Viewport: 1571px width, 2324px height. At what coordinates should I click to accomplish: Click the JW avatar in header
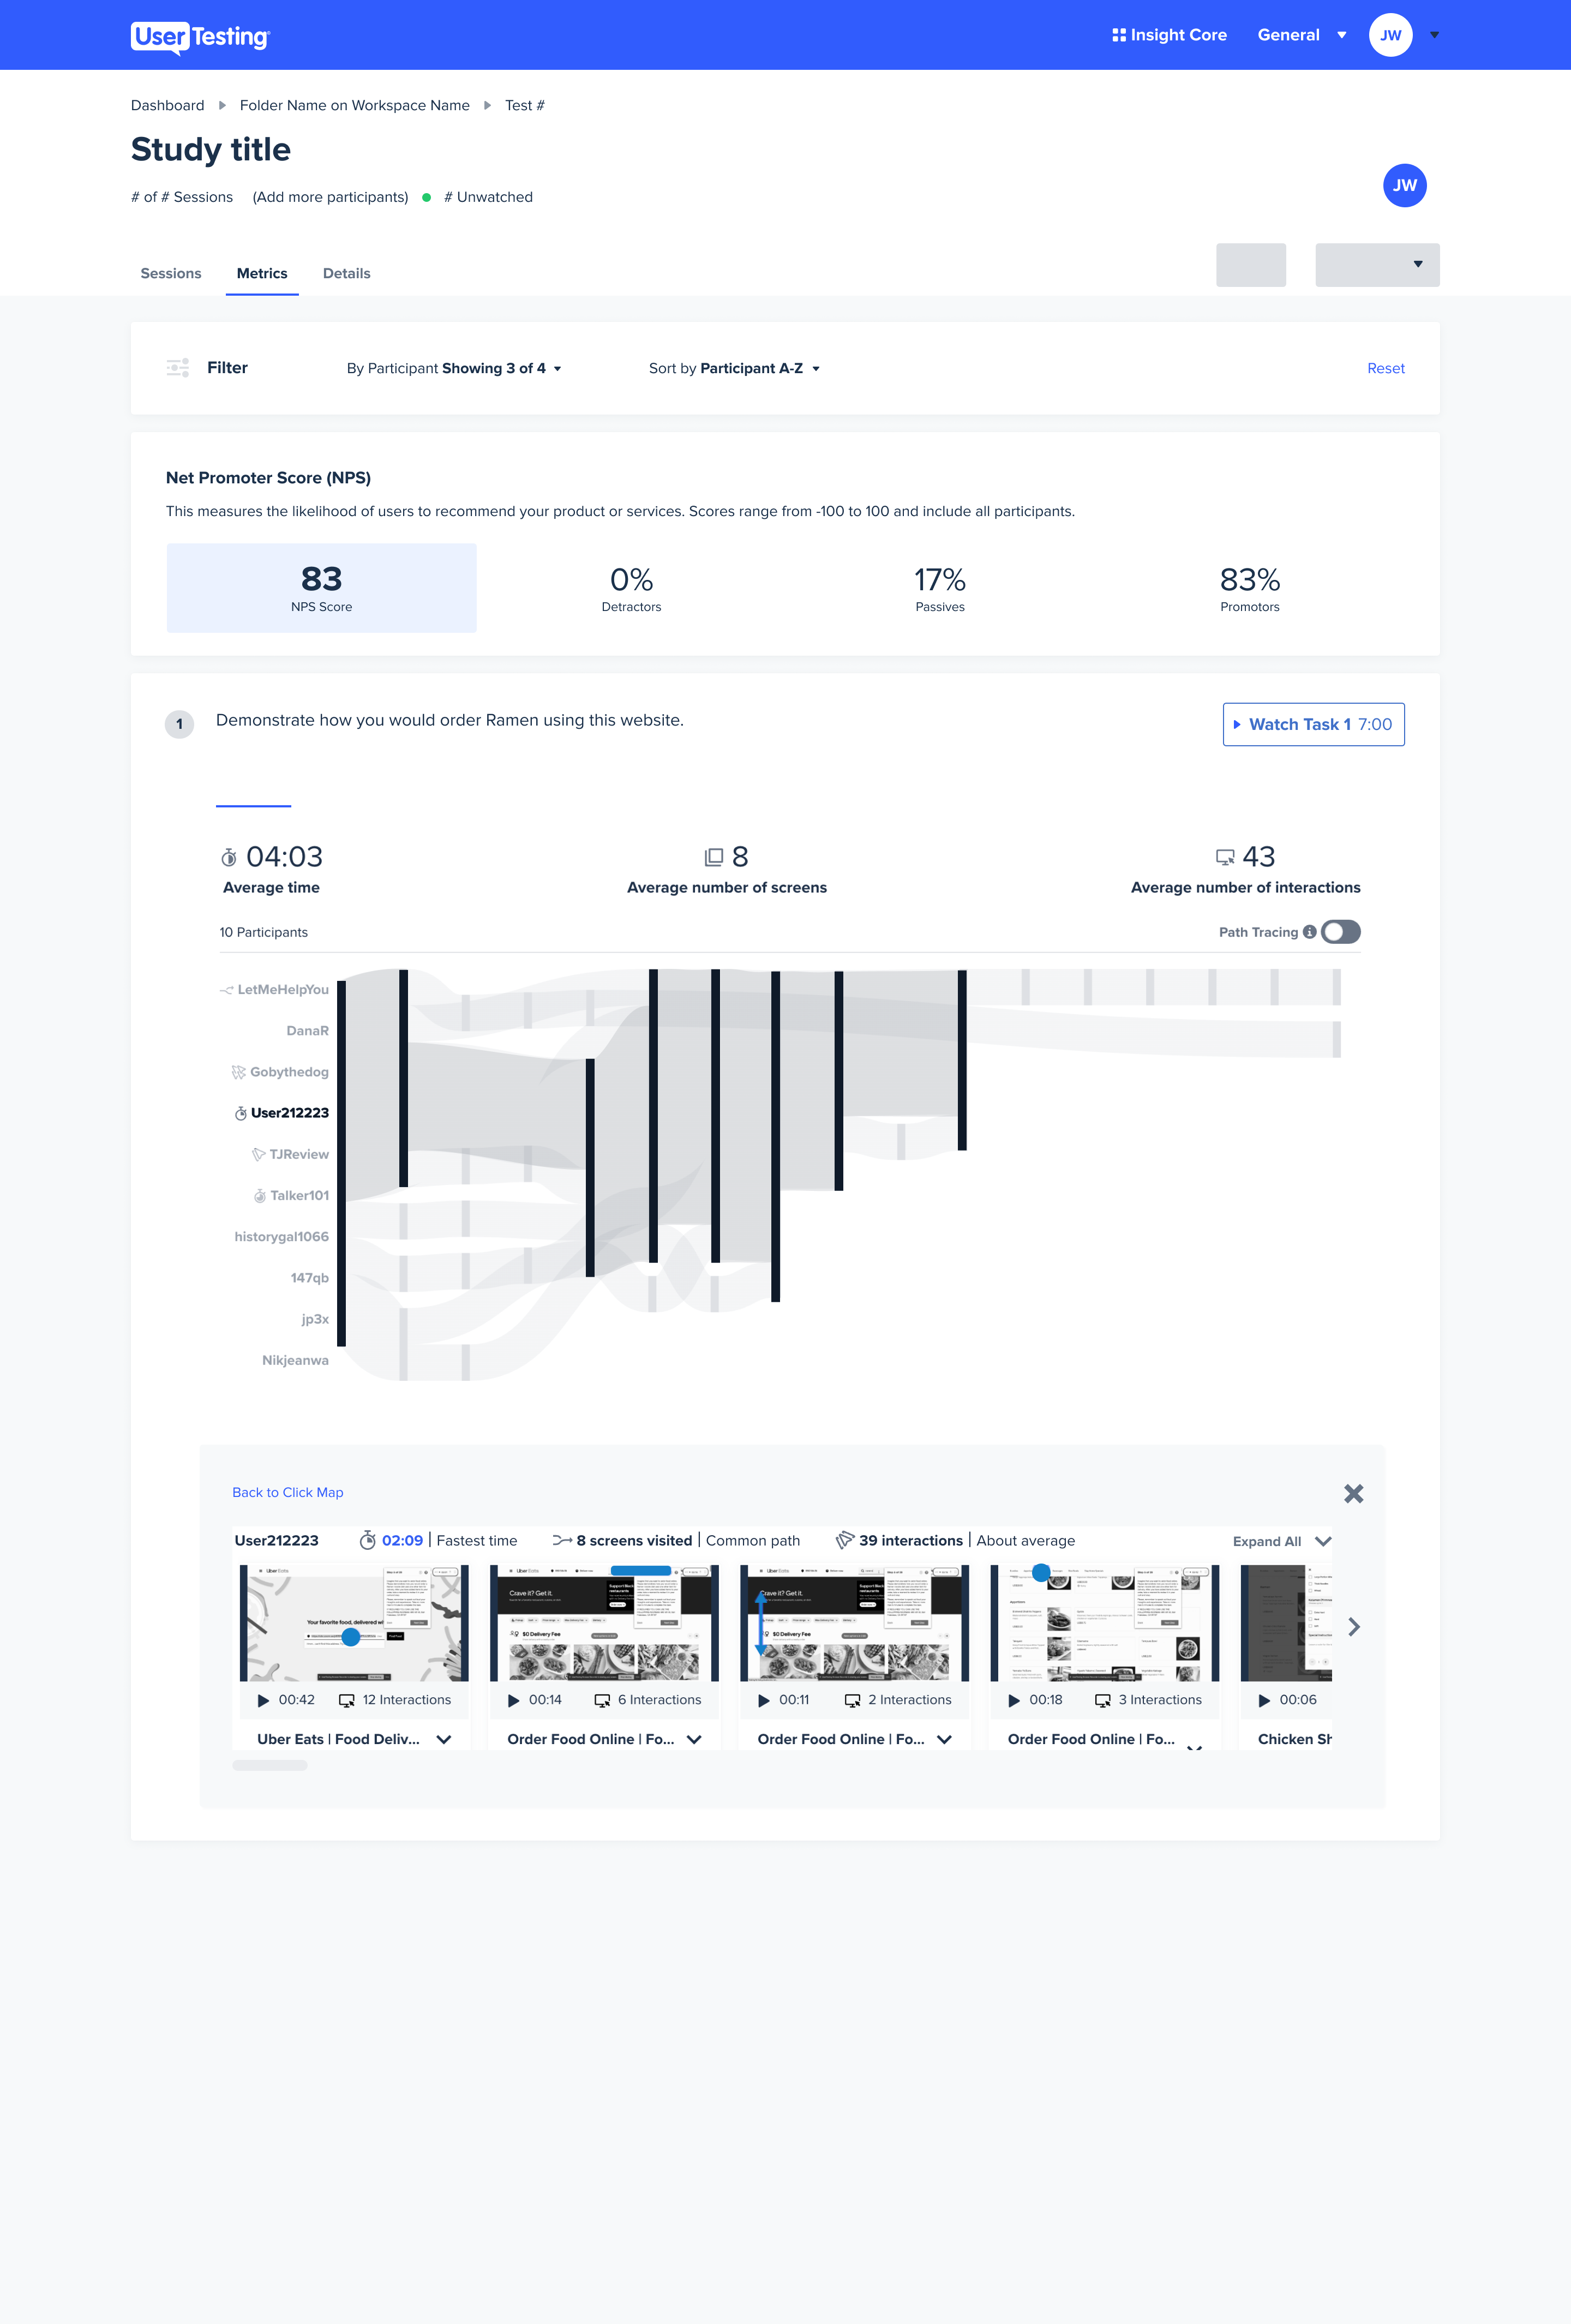[x=1390, y=35]
